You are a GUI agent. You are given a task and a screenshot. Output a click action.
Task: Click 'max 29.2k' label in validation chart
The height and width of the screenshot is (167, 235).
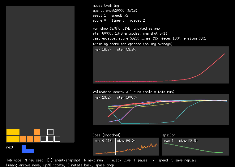[103, 98]
